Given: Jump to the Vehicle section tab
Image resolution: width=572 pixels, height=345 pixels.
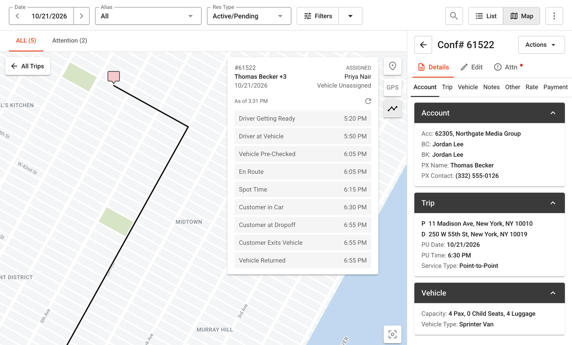Looking at the screenshot, I should 468,87.
